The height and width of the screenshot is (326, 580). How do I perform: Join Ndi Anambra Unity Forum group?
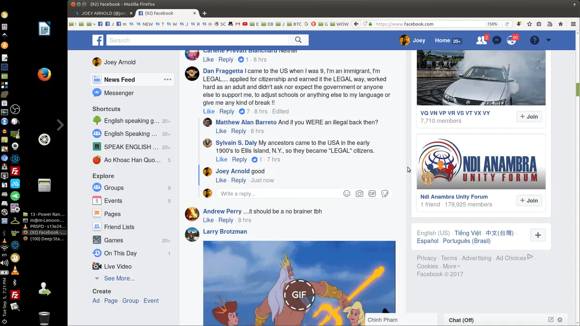point(529,200)
